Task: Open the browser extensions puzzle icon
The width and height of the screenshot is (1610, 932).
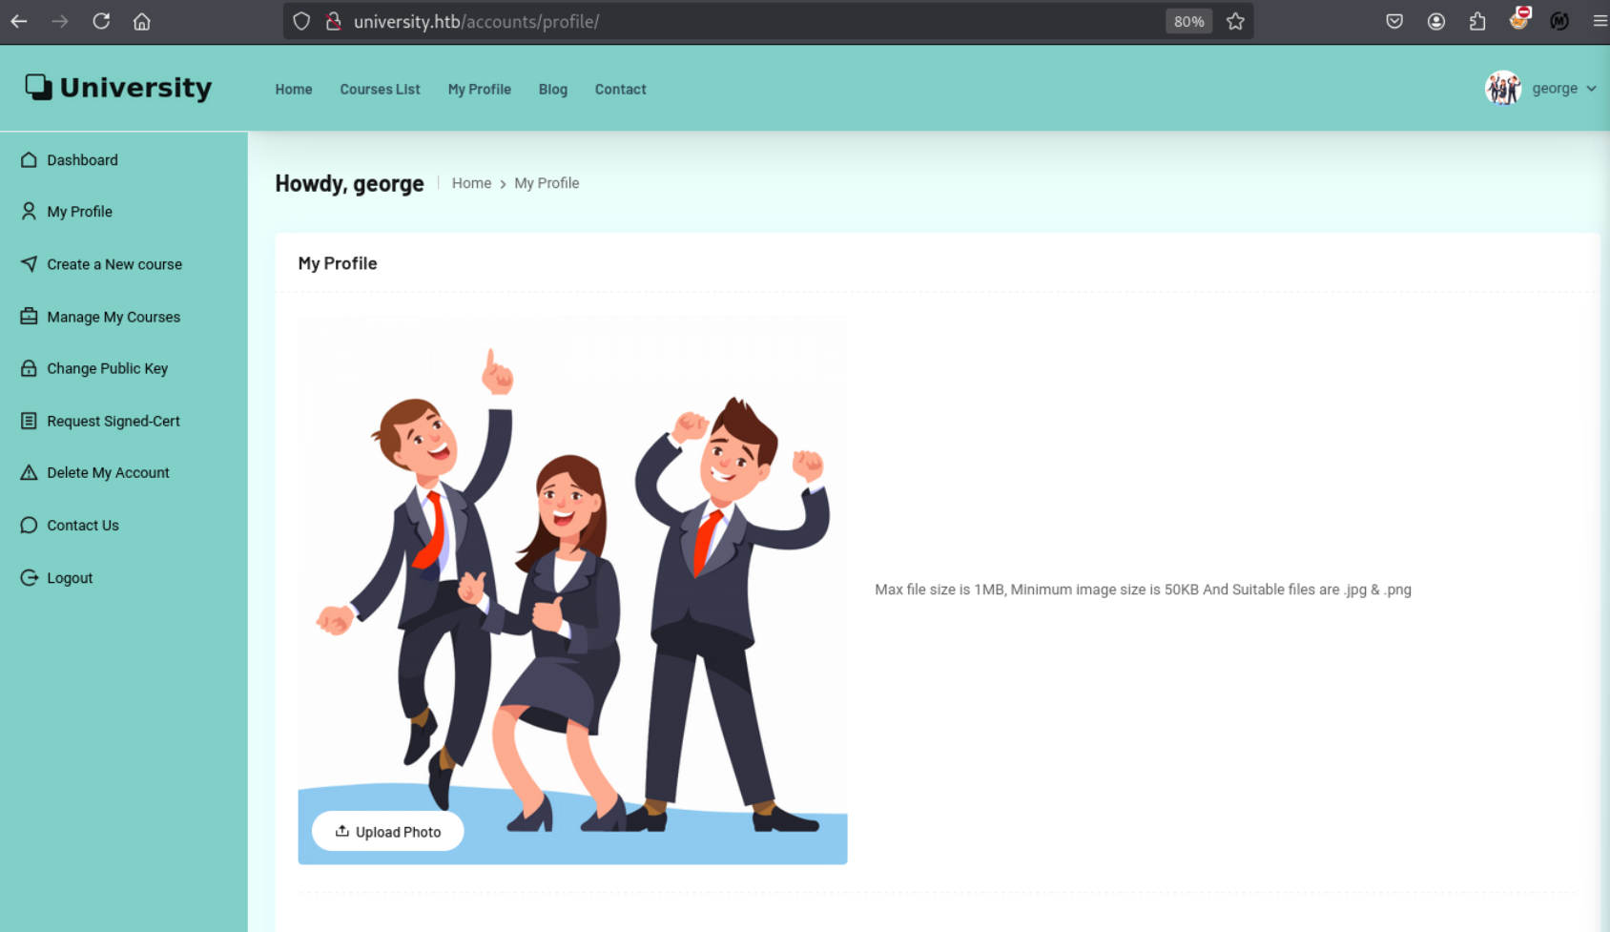Action: tap(1477, 21)
